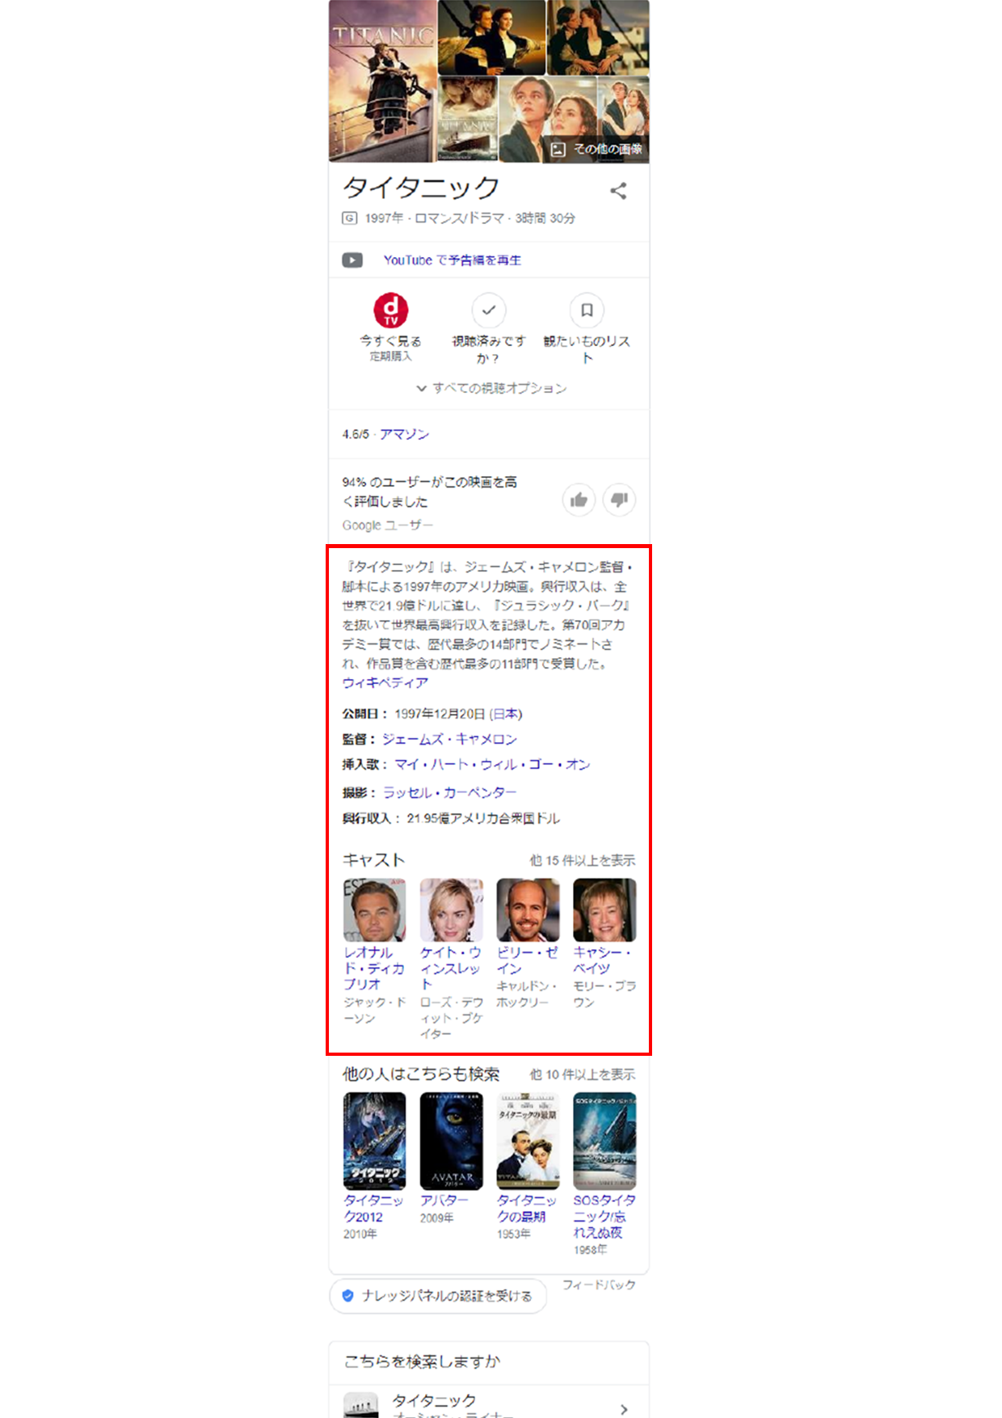Click SOSタイタニック movie poster
Image resolution: width=1002 pixels, height=1418 pixels.
pos(605,1141)
